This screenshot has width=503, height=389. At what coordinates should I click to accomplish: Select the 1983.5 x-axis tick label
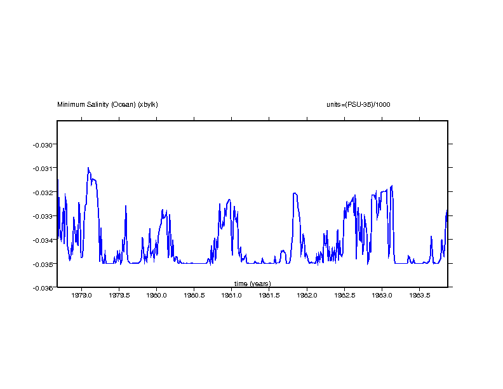point(419,296)
